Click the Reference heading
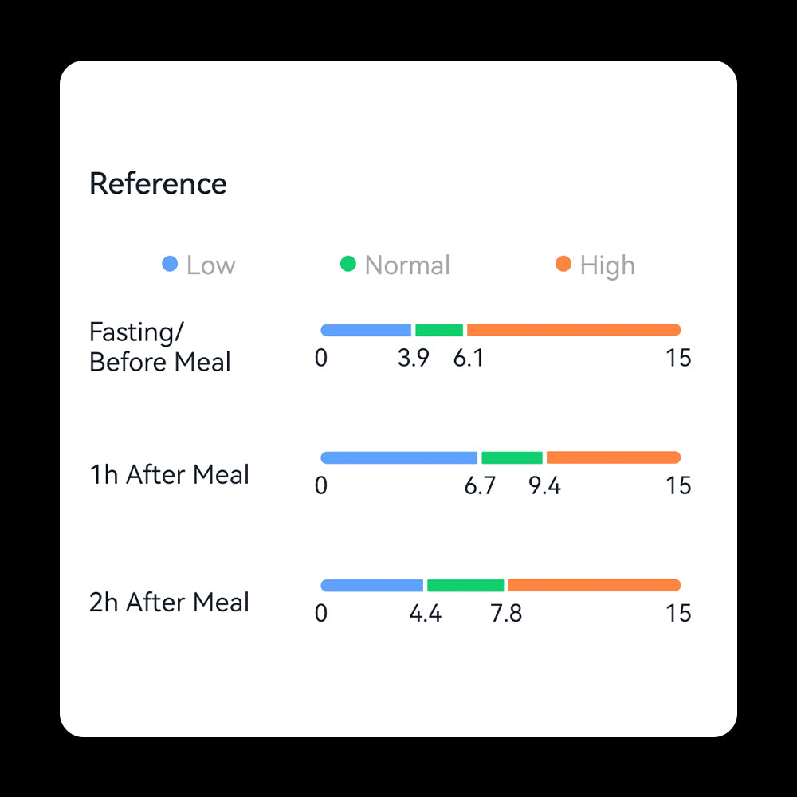This screenshot has width=797, height=797. pyautogui.click(x=158, y=183)
